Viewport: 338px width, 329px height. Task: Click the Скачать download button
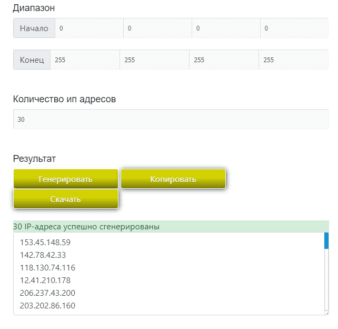66,199
